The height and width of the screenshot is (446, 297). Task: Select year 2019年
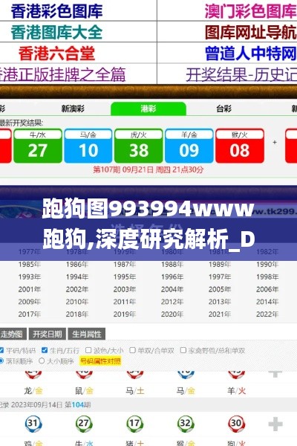tap(125, 314)
